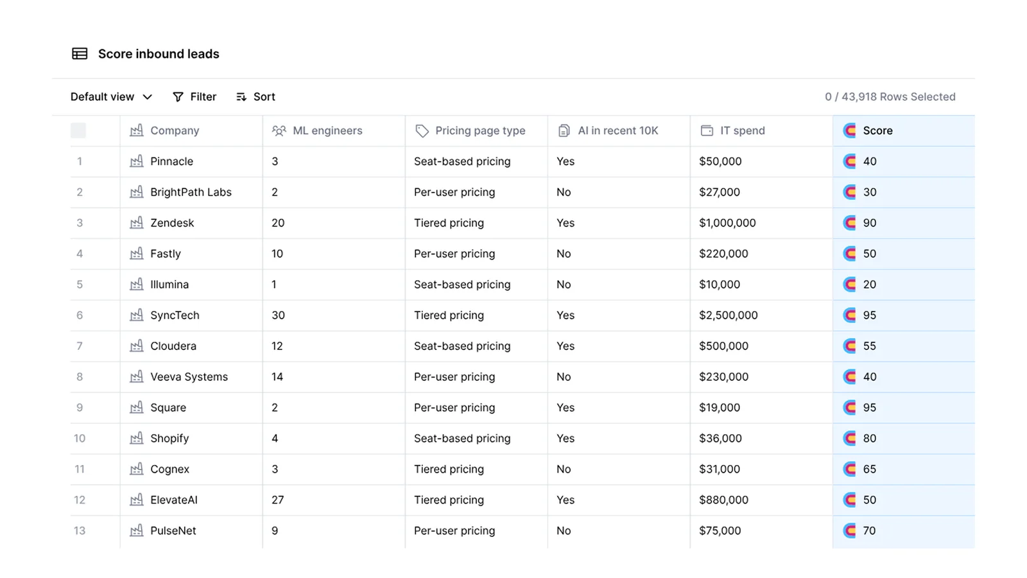
Task: Click the people icon in ML engineers header
Action: (279, 130)
